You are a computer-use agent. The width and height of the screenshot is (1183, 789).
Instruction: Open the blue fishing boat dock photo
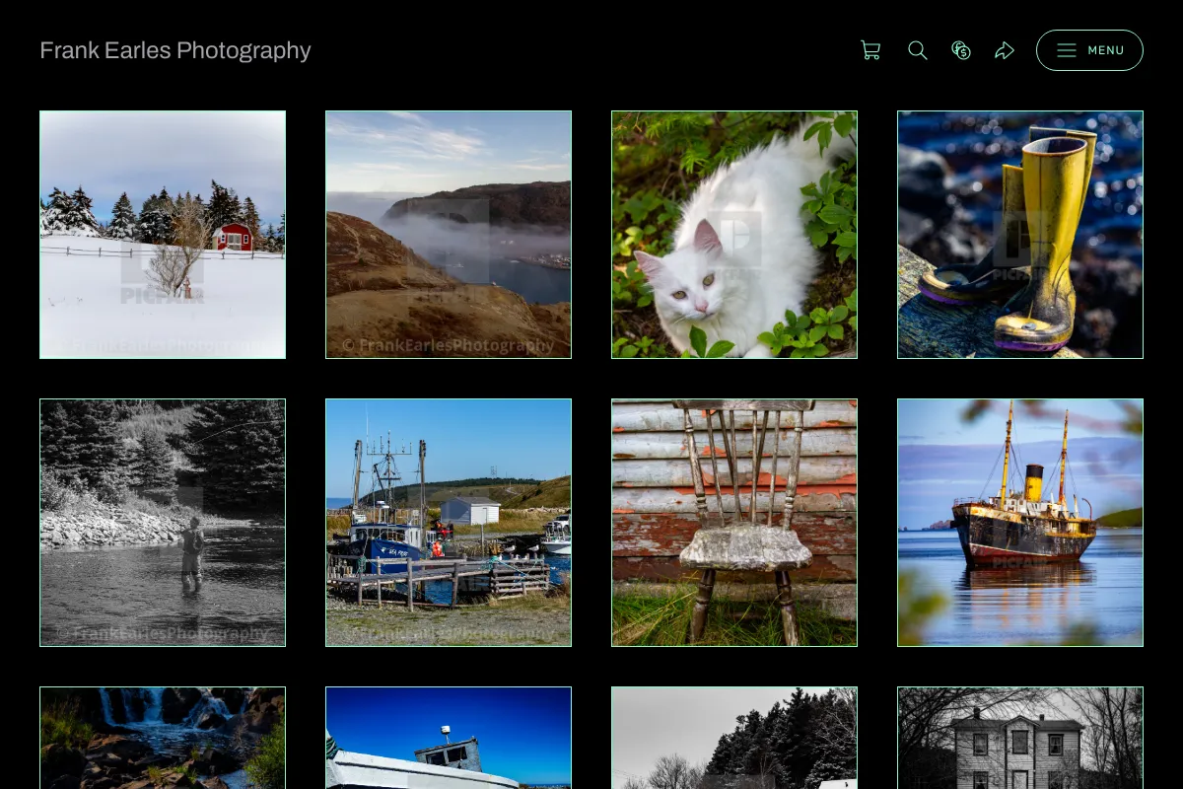pos(449,523)
